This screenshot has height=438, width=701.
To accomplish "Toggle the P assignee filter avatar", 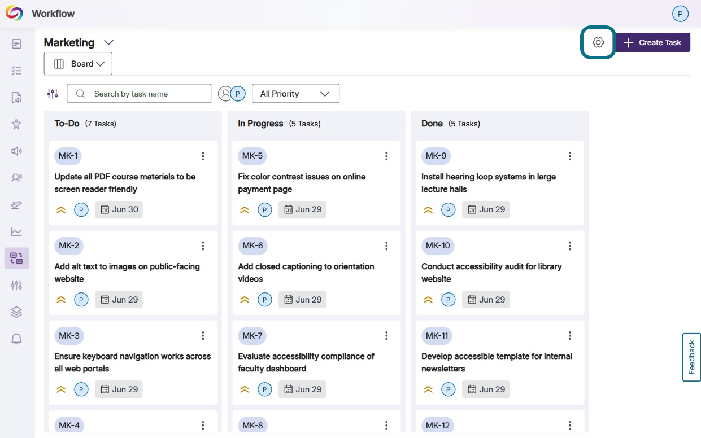I will click(x=238, y=94).
